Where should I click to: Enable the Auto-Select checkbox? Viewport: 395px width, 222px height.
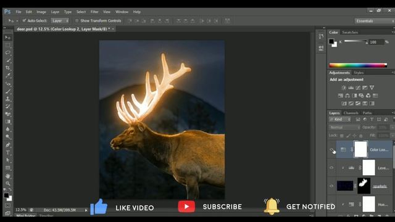coord(24,20)
